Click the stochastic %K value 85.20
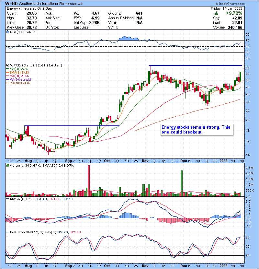 63,232
